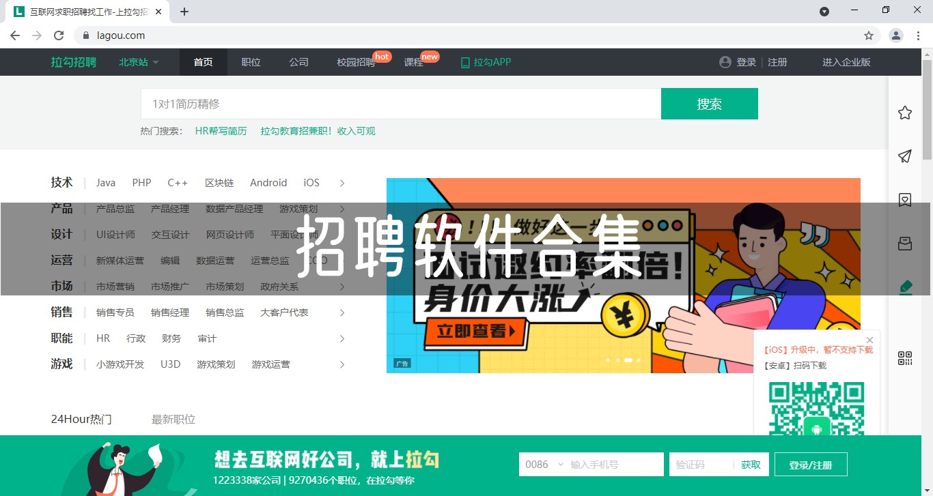Select the 职位 nav tab
Viewport: 933px width, 496px height.
click(x=251, y=62)
